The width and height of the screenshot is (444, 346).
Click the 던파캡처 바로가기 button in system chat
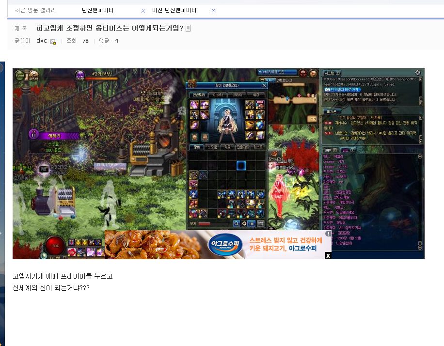pos(343,90)
